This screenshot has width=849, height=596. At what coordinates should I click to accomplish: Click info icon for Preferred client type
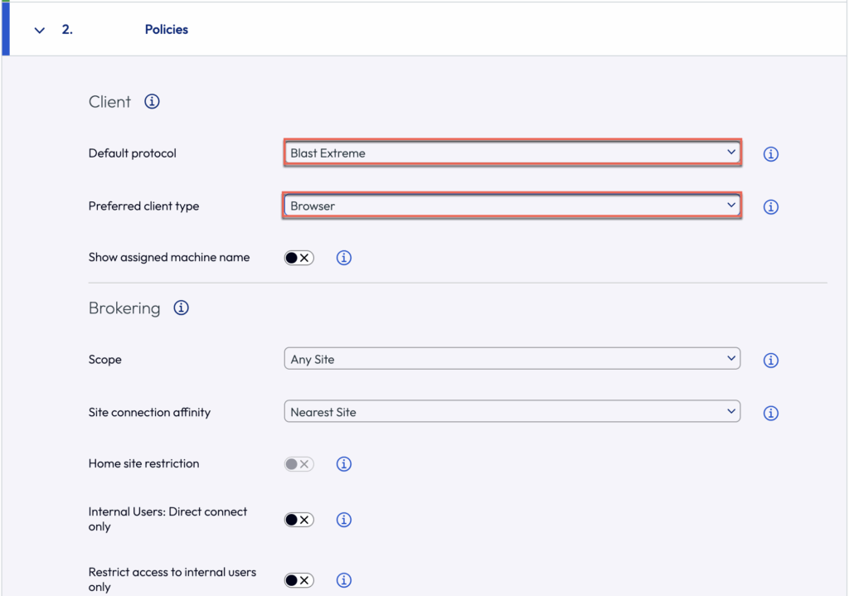pyautogui.click(x=771, y=207)
